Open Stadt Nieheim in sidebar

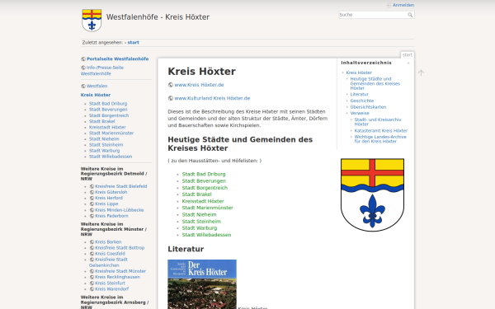coord(104,139)
